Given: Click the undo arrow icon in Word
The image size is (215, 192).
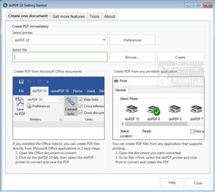Looking at the screenshot, I should (30, 82).
